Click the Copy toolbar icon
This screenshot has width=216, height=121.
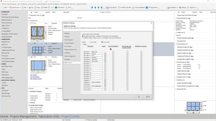35,7
